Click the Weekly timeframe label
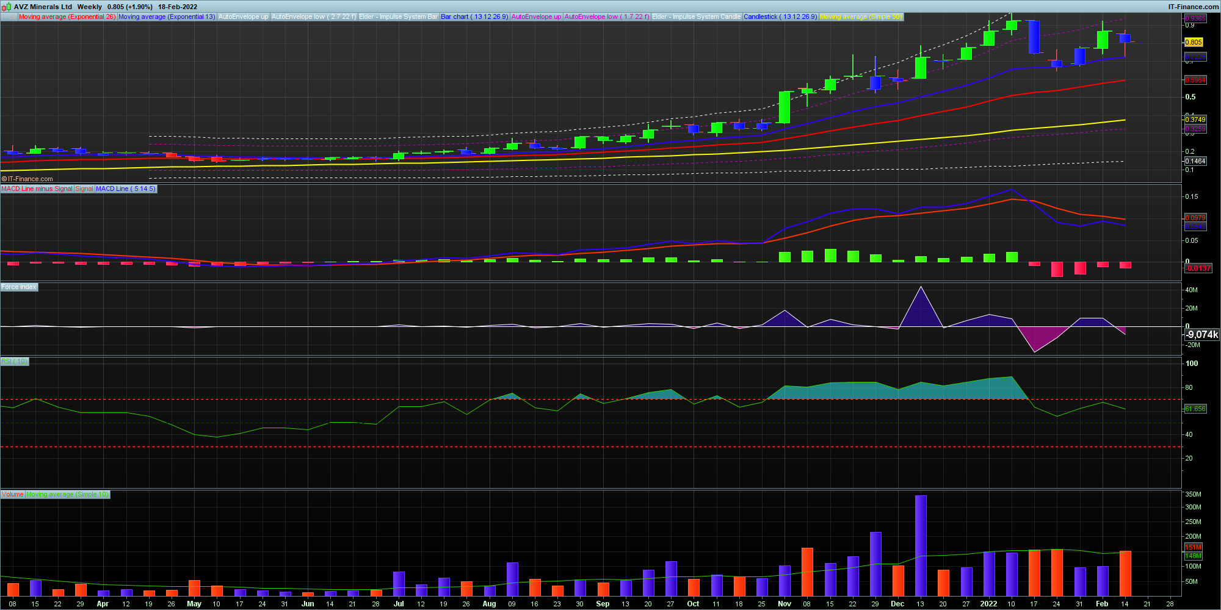The height and width of the screenshot is (610, 1221). 90,7
